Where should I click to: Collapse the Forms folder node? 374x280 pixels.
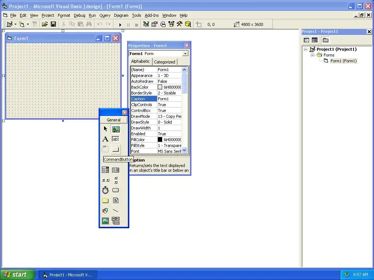[x=313, y=55]
